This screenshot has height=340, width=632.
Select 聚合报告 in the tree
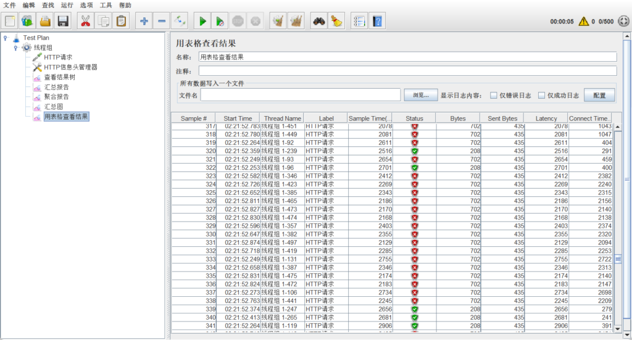click(x=56, y=97)
